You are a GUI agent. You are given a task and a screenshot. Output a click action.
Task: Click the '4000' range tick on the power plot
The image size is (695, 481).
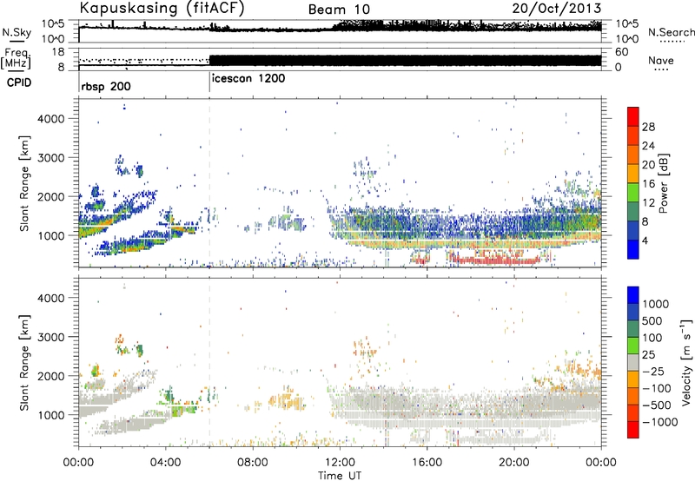[x=51, y=119]
